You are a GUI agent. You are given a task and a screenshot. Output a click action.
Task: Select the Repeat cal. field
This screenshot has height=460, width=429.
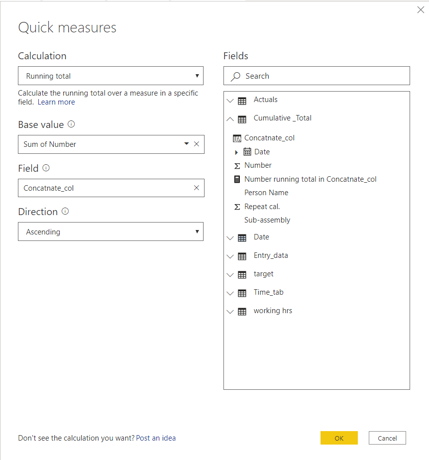(262, 207)
